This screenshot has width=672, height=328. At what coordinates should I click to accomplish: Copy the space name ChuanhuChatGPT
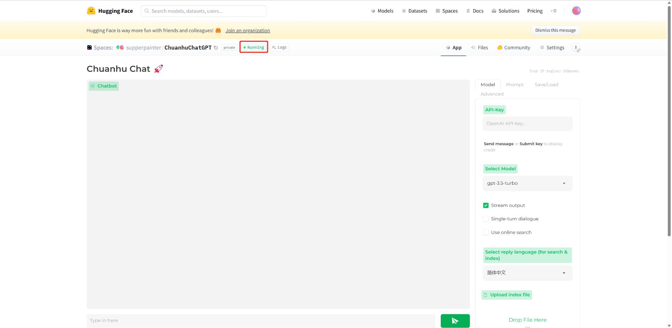[x=216, y=48]
